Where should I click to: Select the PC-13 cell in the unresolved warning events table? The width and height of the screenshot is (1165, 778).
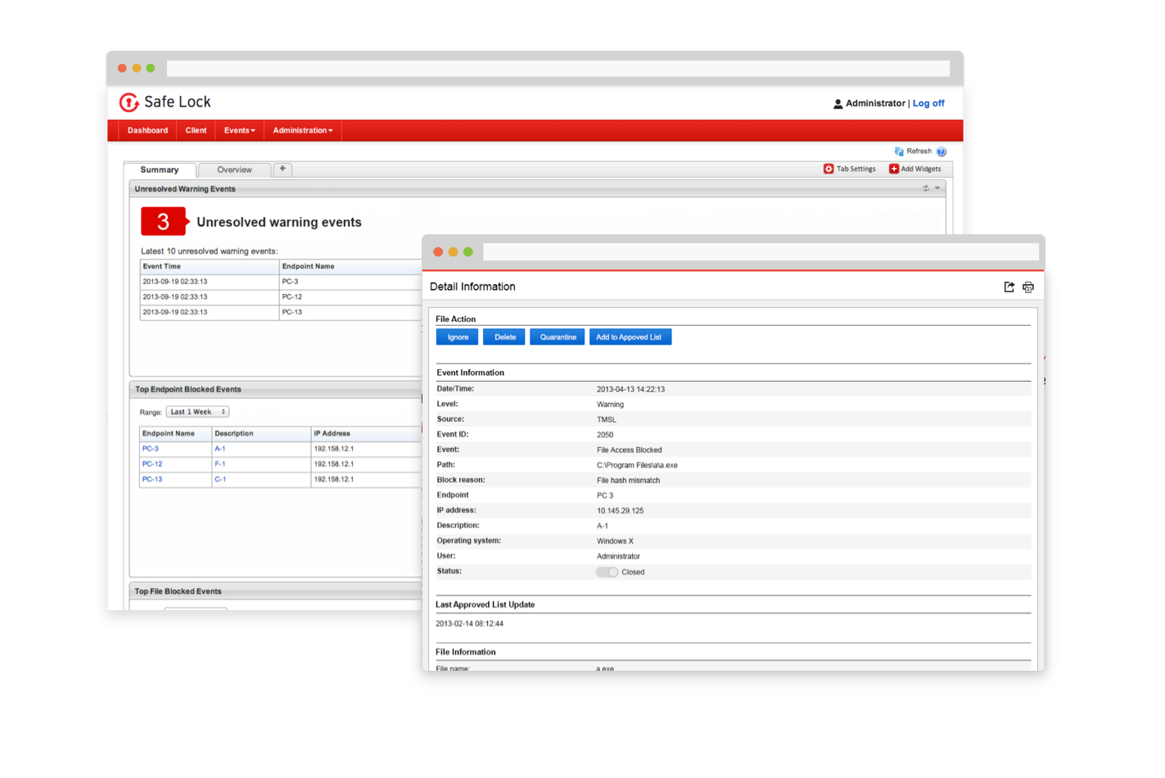350,312
